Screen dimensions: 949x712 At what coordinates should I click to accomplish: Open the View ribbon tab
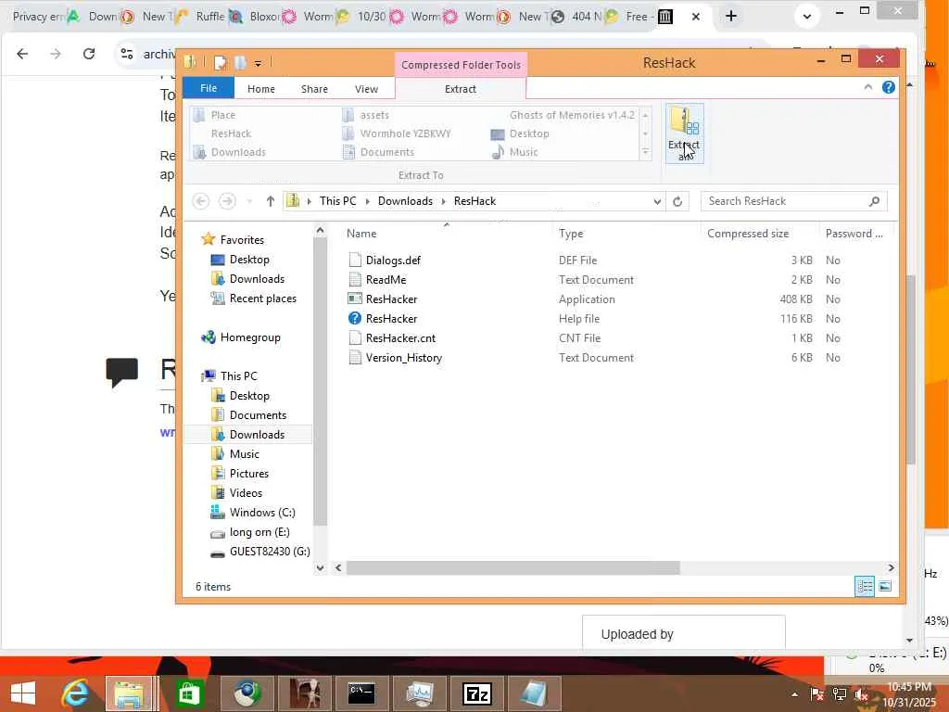coord(366,89)
